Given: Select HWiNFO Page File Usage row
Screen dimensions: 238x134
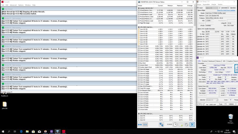Looking at the screenshot, I should tap(166, 23).
